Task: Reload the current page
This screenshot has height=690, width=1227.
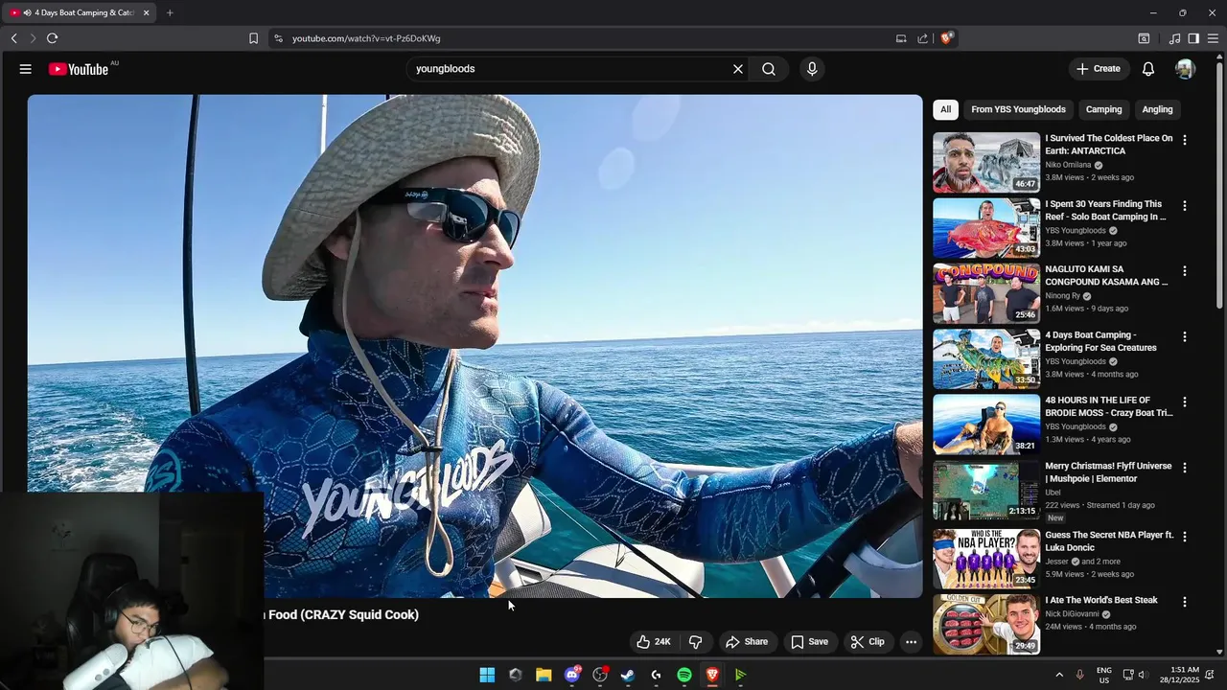Action: (x=52, y=38)
